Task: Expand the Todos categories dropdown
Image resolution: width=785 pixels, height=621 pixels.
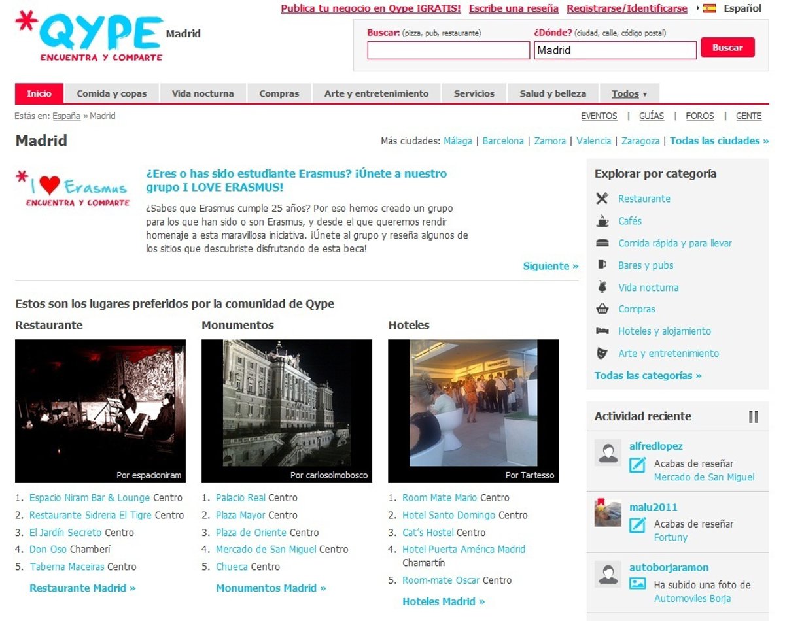Action: pos(629,93)
